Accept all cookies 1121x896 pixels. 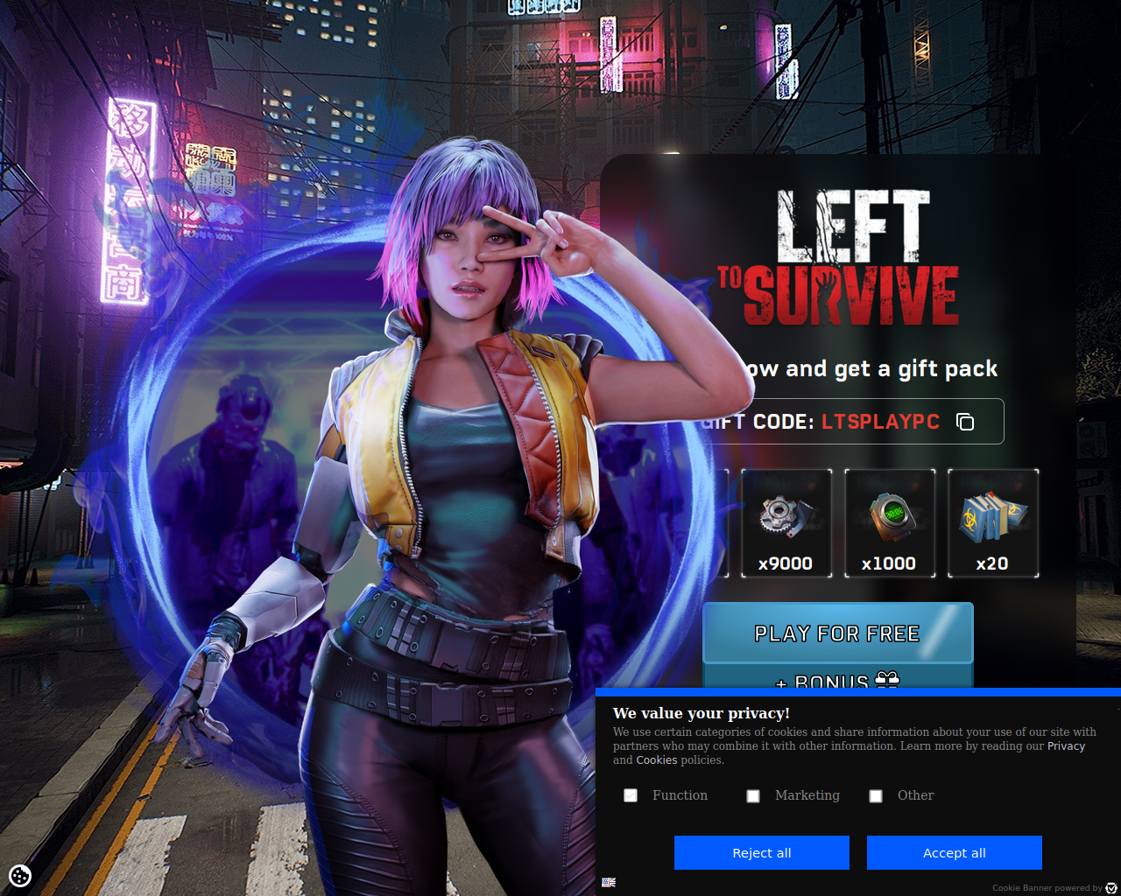tap(955, 852)
